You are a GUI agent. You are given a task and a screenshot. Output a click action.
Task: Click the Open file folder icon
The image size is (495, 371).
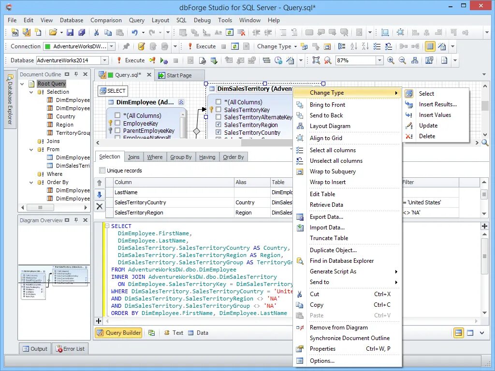(53, 32)
